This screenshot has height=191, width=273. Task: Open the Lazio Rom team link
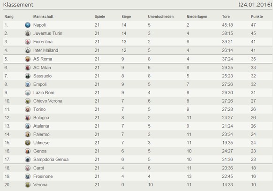point(44,92)
